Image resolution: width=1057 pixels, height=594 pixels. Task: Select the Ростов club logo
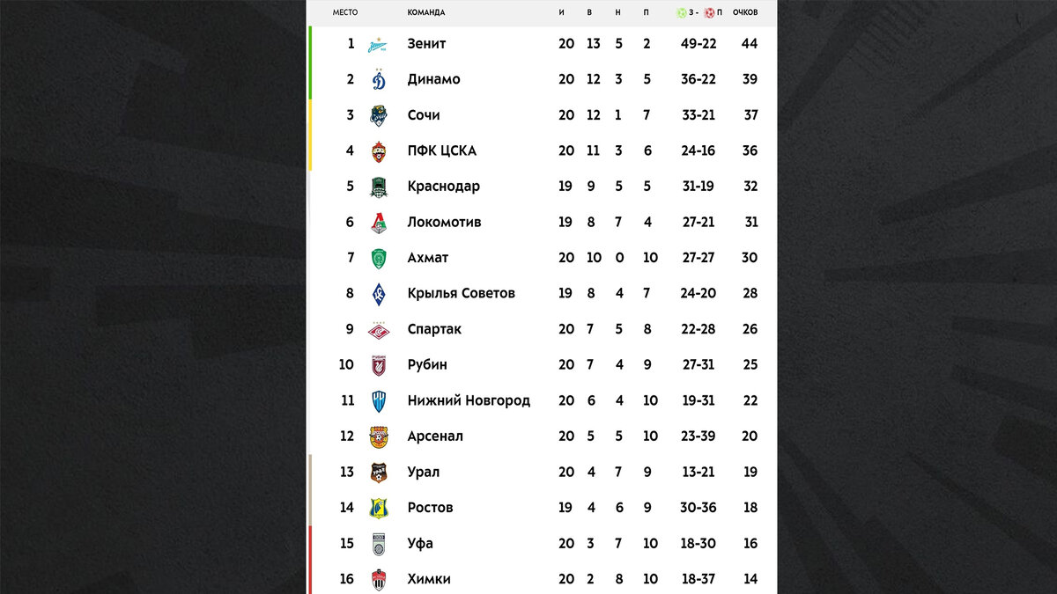(379, 508)
